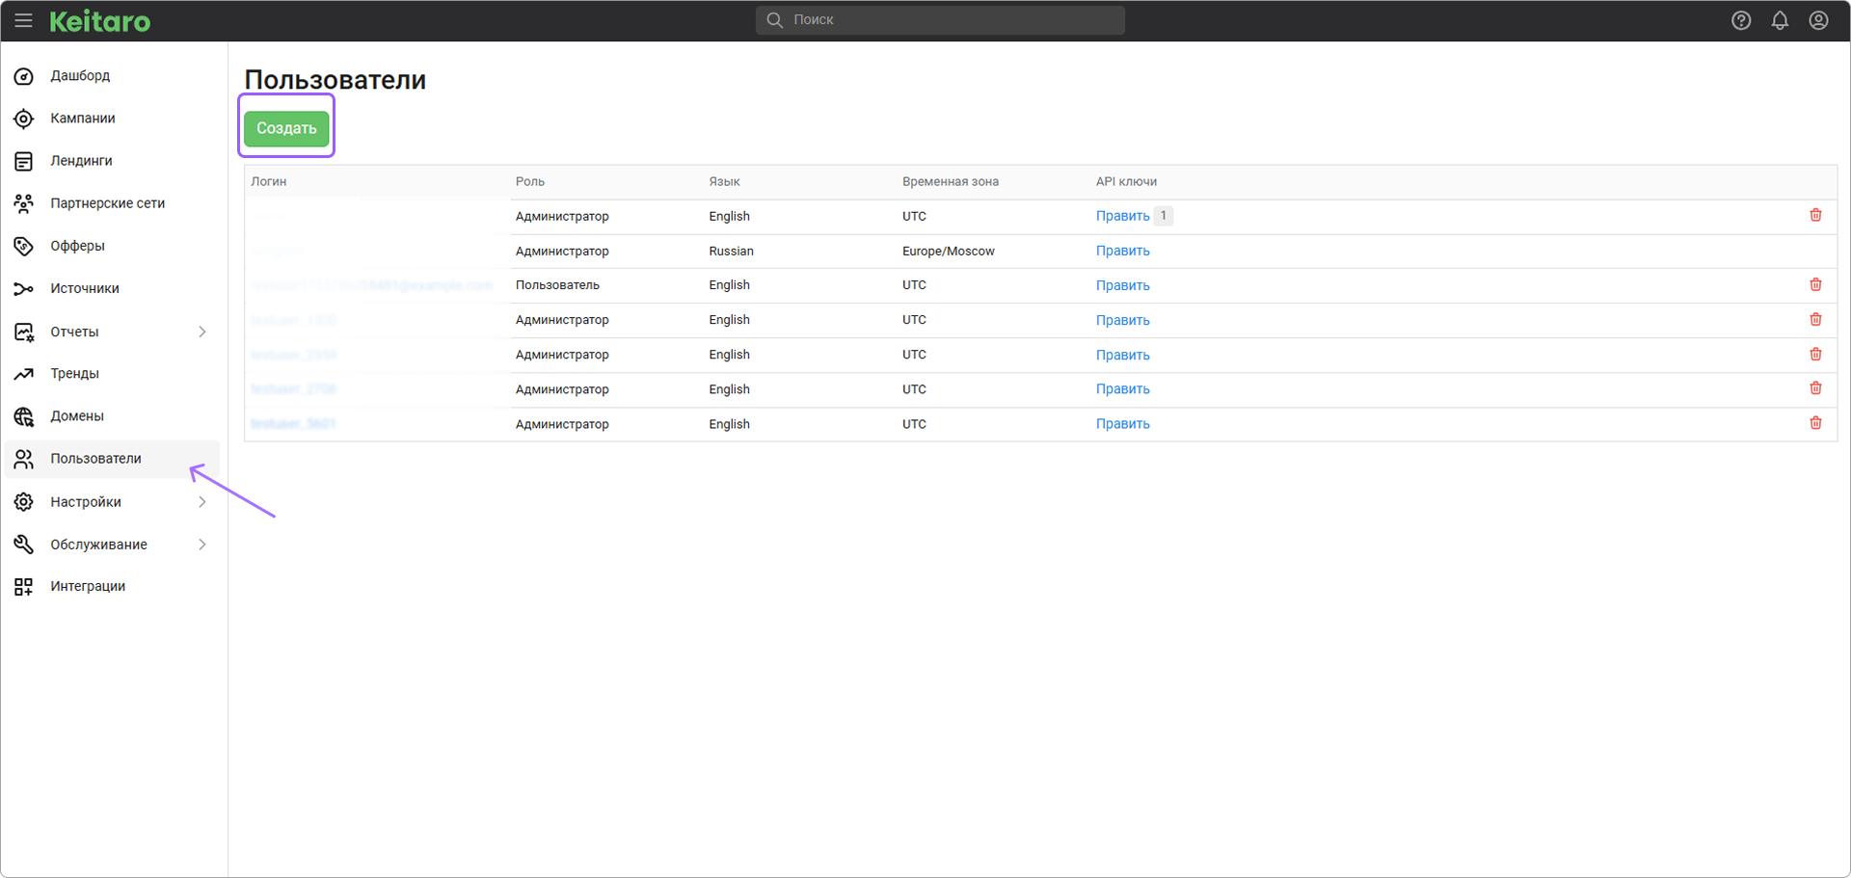Select Офферы in the sidebar menu
1851x878 pixels.
pyautogui.click(x=77, y=246)
